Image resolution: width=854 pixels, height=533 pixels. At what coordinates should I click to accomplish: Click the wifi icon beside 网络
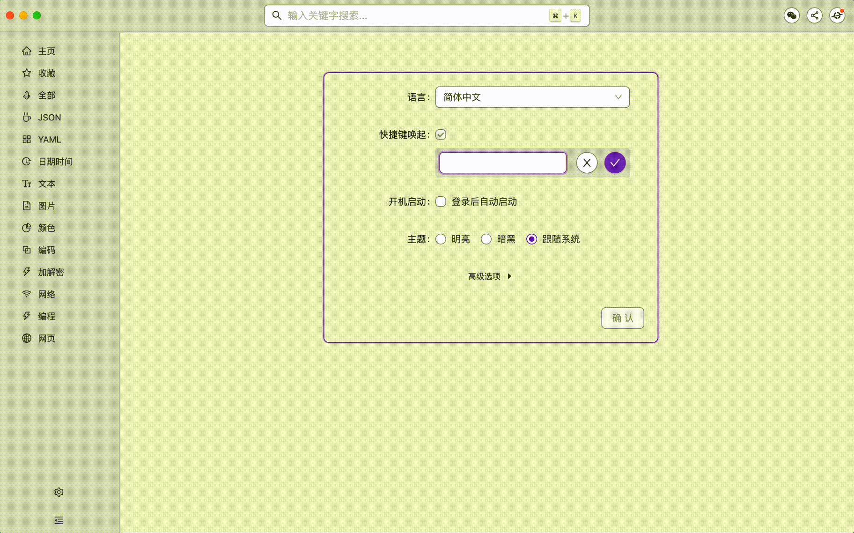(x=27, y=294)
